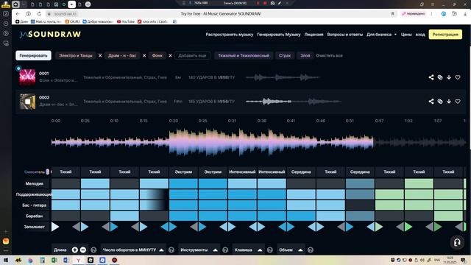
Task: Toggle the Смеситель mixer switch
Action: coord(47,172)
